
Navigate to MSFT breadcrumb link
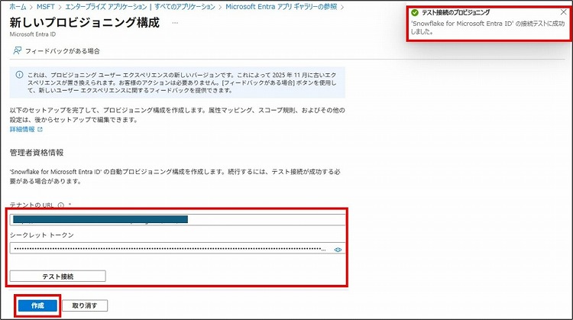(x=47, y=6)
